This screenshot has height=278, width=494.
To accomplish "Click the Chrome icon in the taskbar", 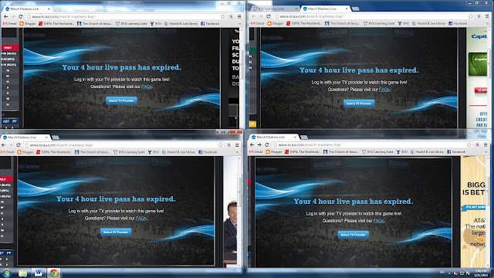I will pos(54,273).
